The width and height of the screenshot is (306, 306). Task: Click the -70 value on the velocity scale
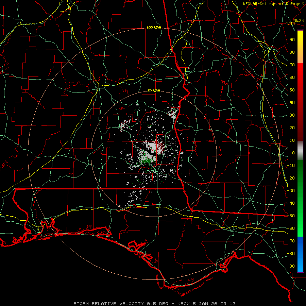[x=291, y=241]
